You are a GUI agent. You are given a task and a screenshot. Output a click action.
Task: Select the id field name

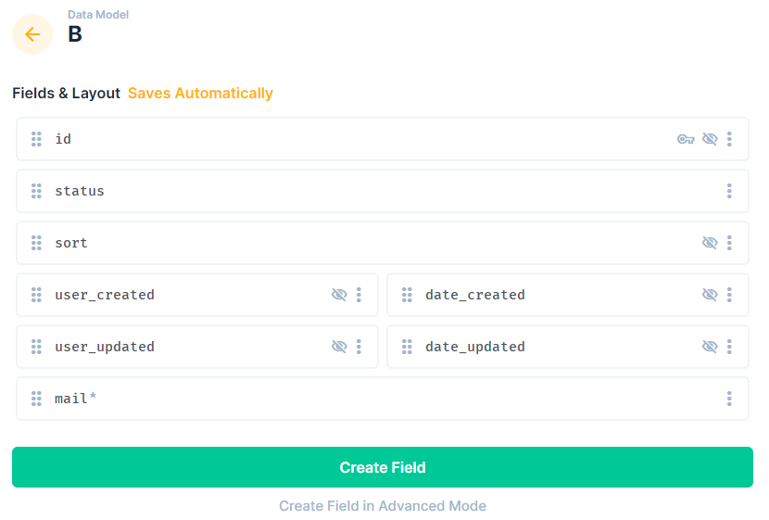(x=63, y=139)
